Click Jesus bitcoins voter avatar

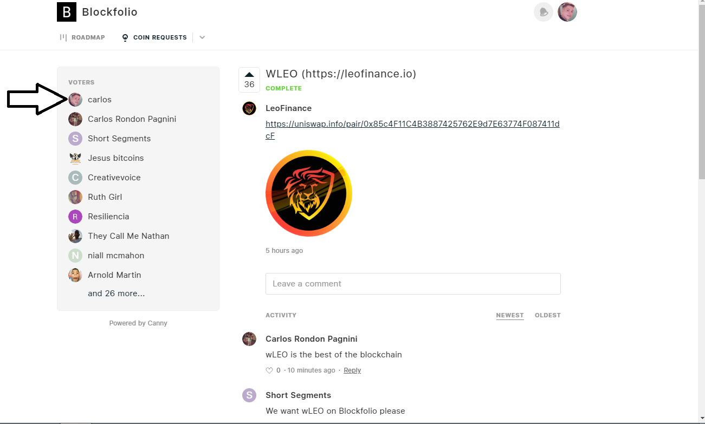pyautogui.click(x=75, y=158)
